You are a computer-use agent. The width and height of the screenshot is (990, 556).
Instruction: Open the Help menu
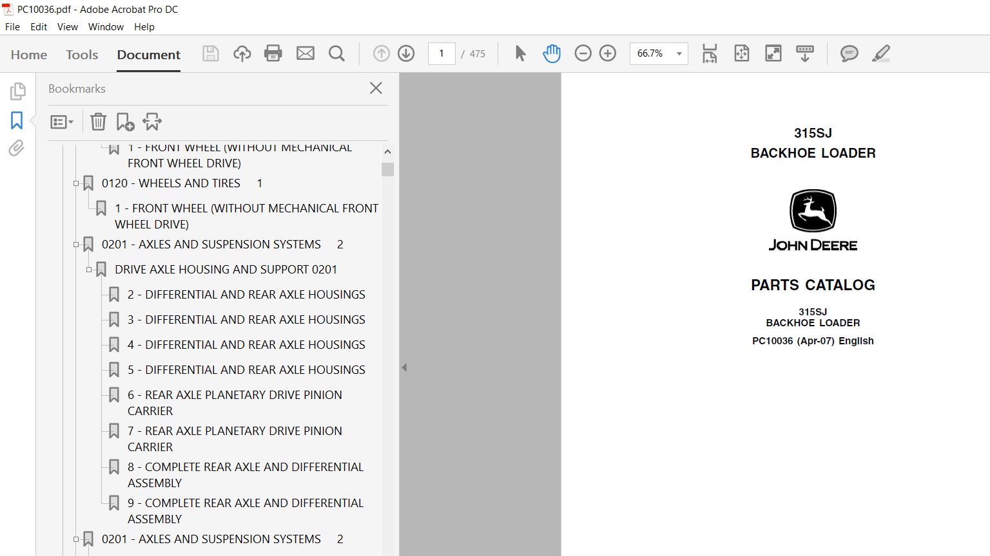(x=144, y=27)
